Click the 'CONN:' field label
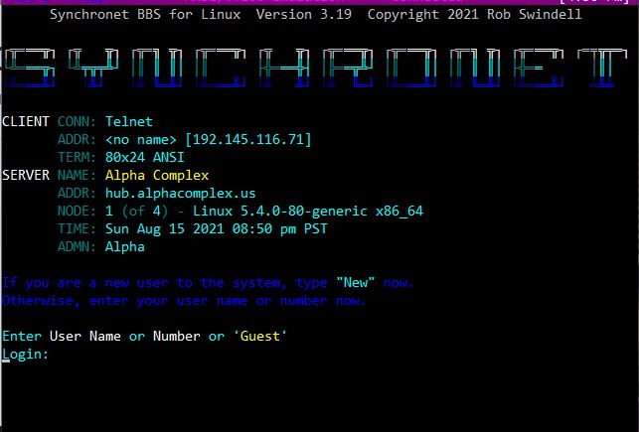Viewport: 639px width, 432px height. pyautogui.click(x=78, y=122)
